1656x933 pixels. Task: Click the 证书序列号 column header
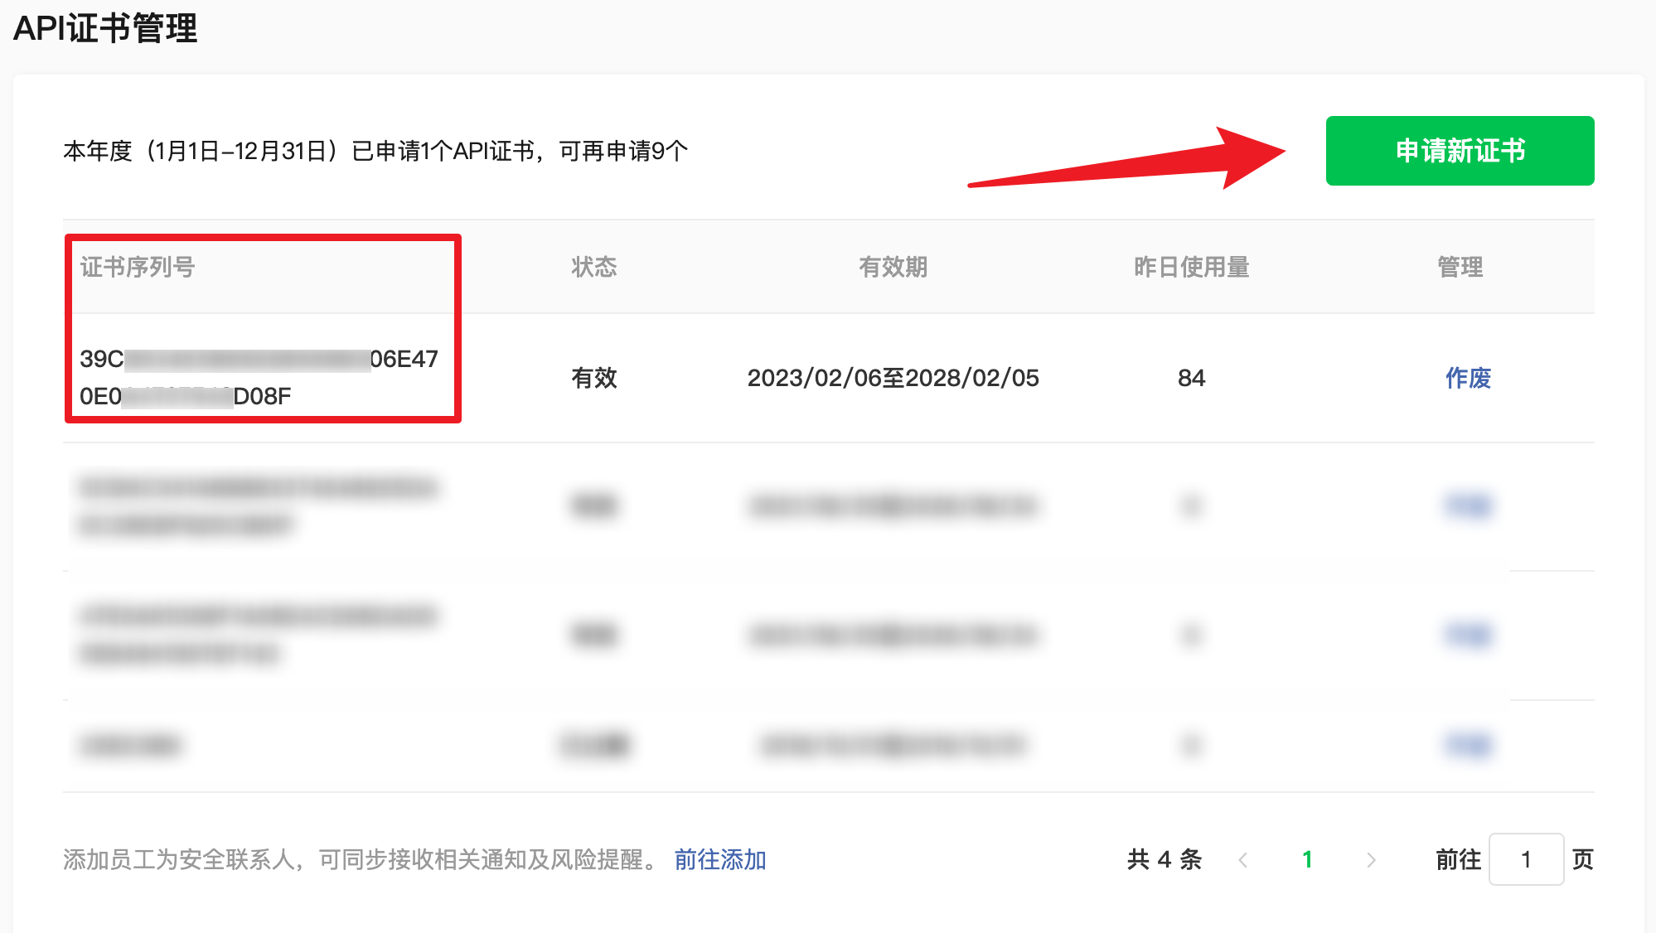(137, 267)
